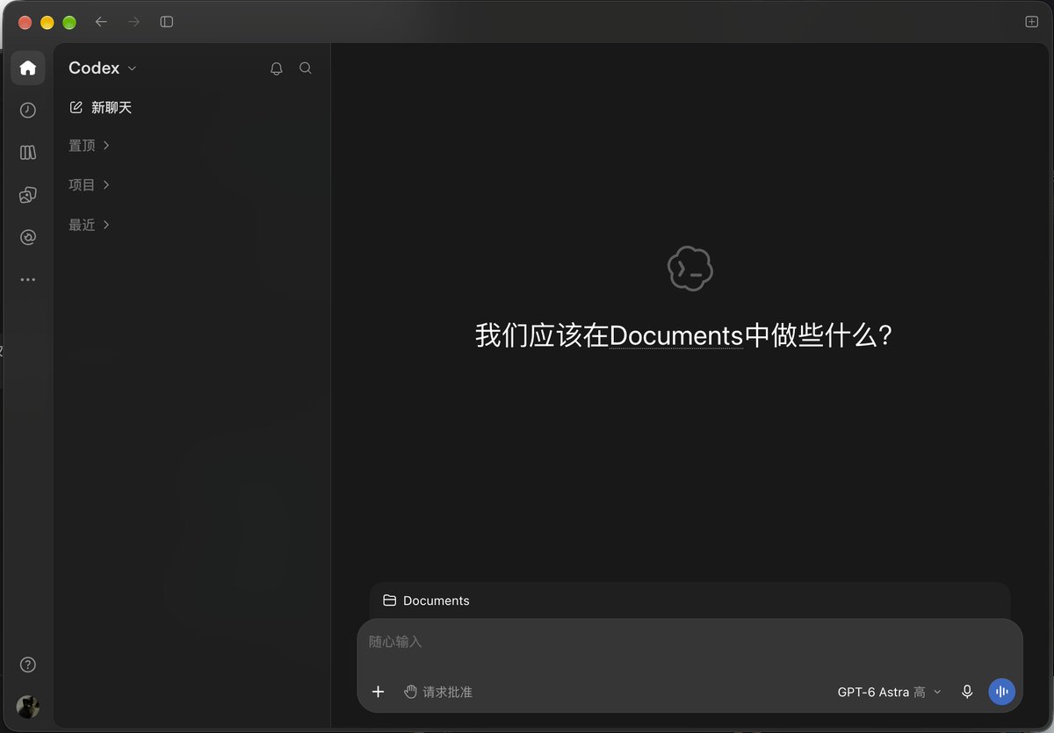Open the search magnifier icon
The image size is (1054, 733).
click(306, 68)
